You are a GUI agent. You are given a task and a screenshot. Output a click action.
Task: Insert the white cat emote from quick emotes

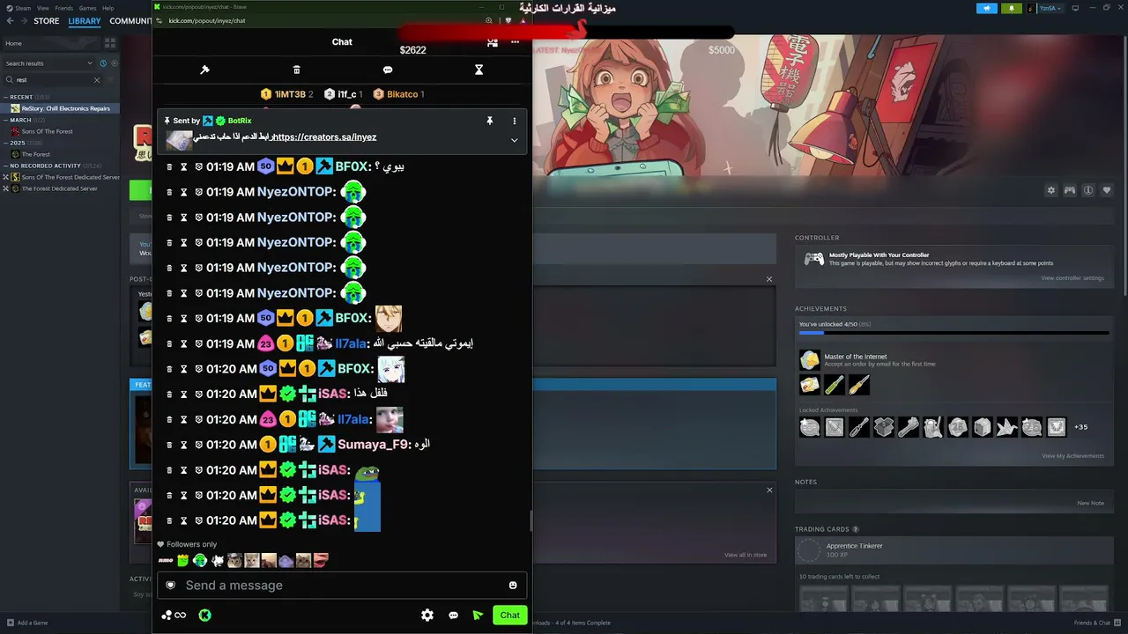(218, 561)
